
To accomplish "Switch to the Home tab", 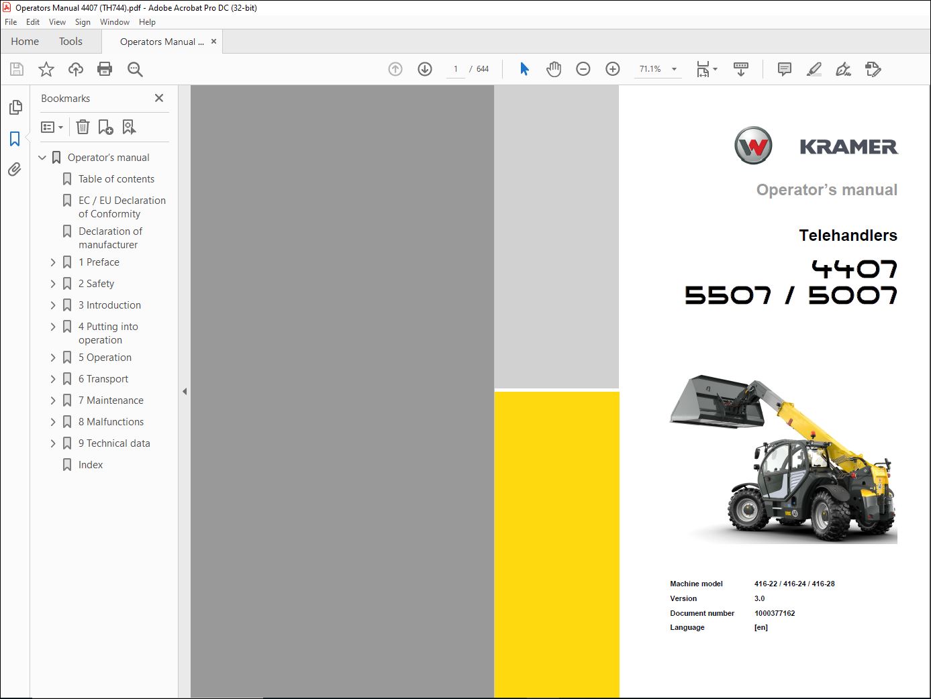I will tap(25, 42).
